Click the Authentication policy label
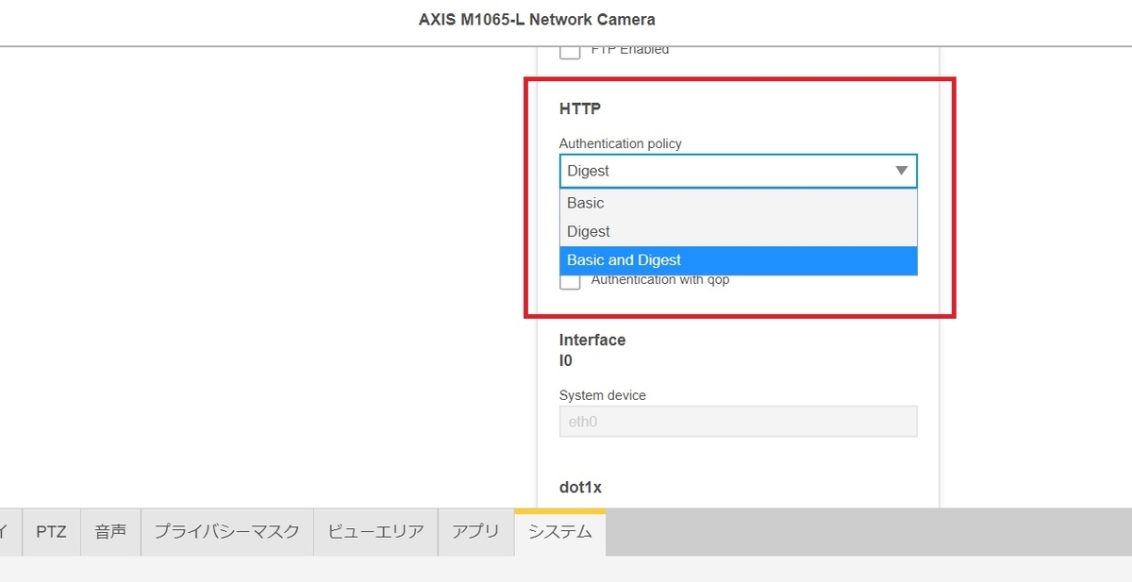Viewport: 1132px width, 582px height. click(x=620, y=143)
